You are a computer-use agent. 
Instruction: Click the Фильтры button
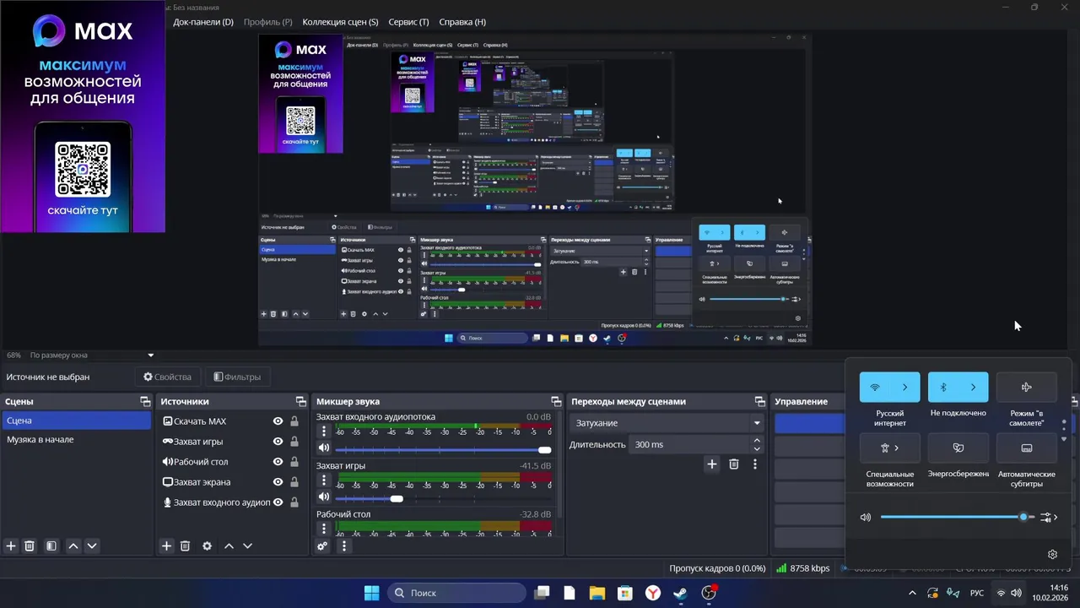click(236, 377)
